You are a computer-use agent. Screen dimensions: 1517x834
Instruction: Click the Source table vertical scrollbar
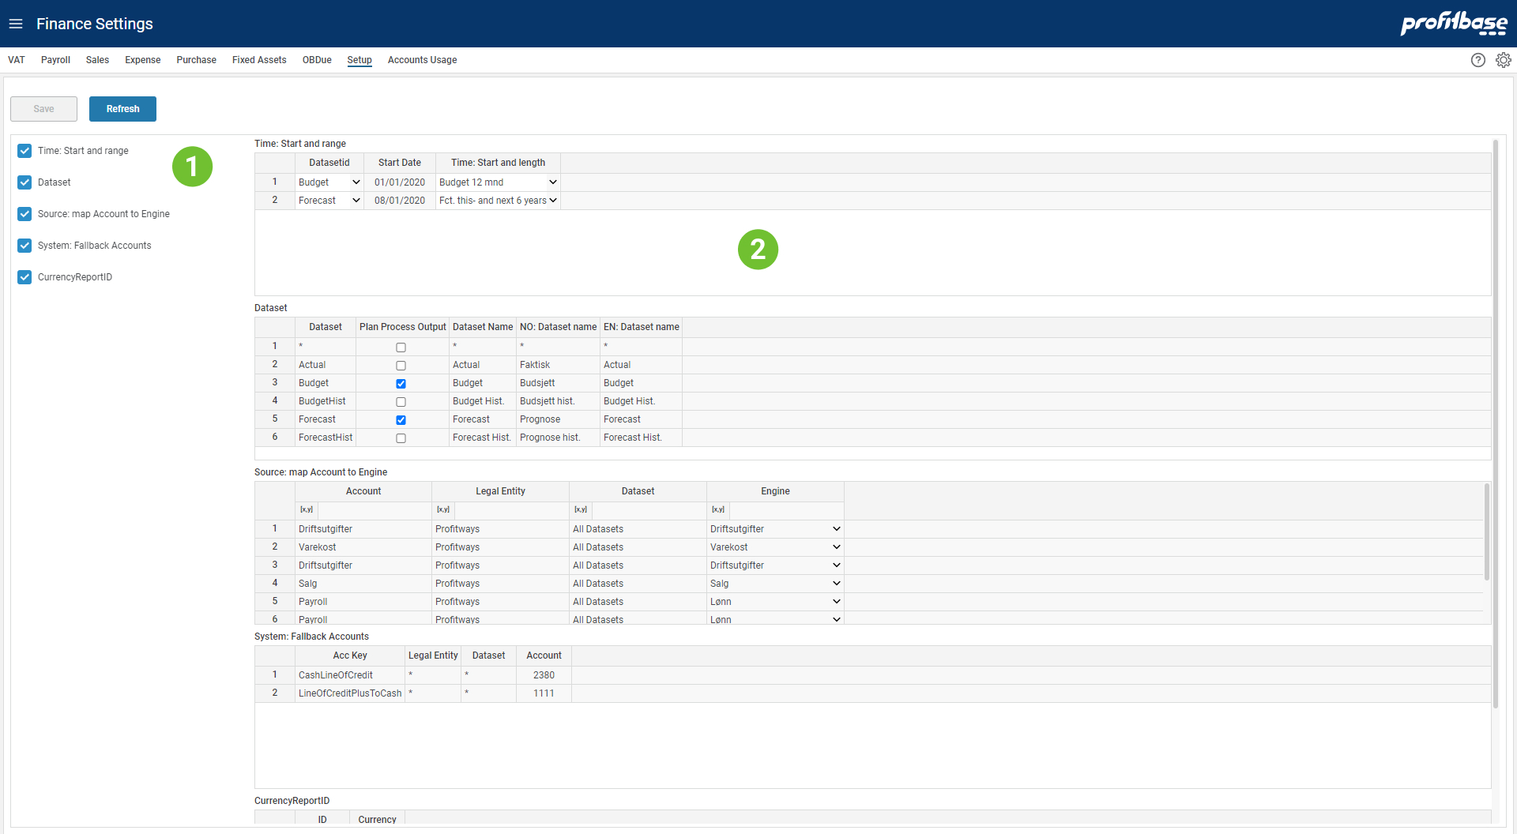pyautogui.click(x=1486, y=532)
